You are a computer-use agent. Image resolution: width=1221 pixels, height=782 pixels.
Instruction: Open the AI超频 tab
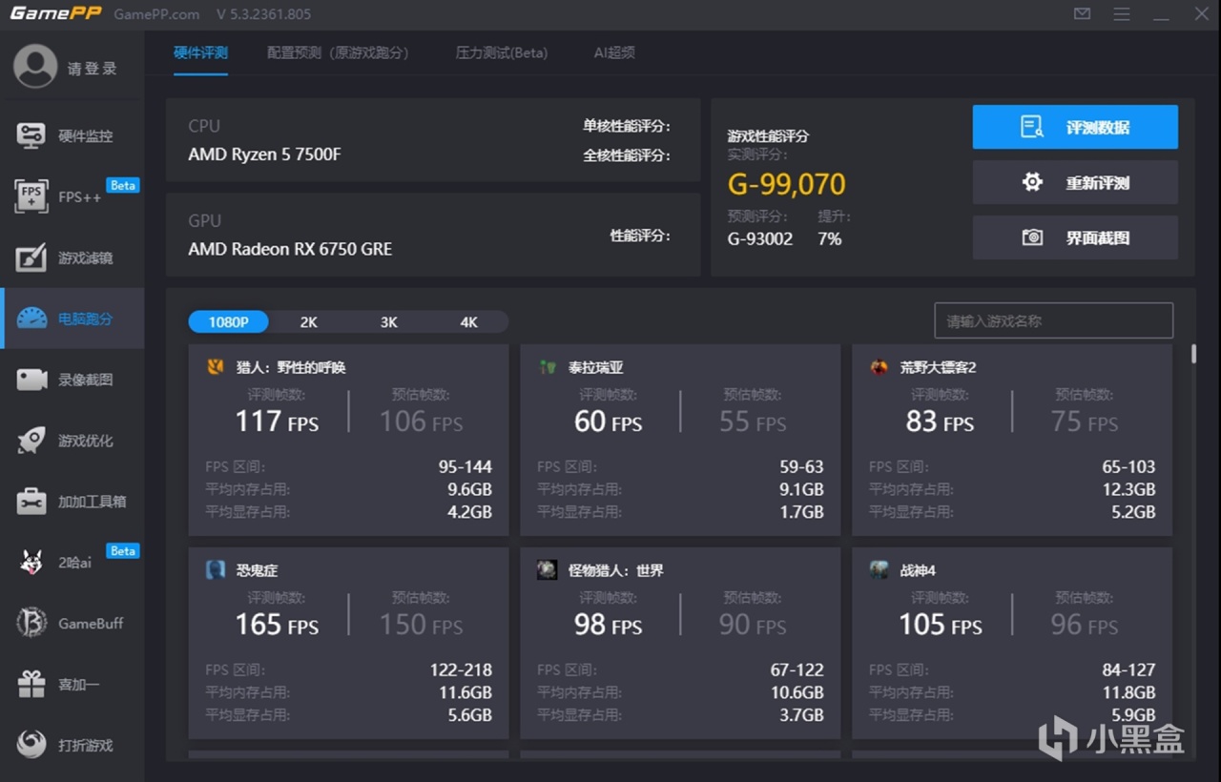coord(614,53)
